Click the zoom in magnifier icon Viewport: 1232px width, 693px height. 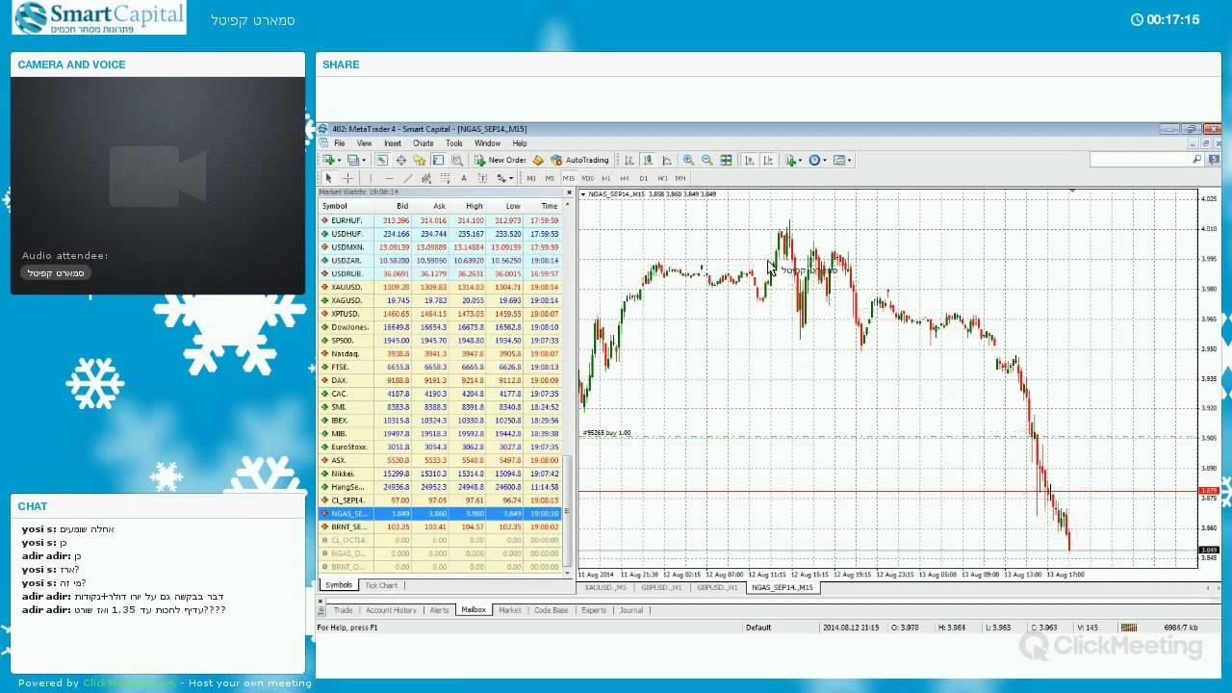click(x=688, y=160)
